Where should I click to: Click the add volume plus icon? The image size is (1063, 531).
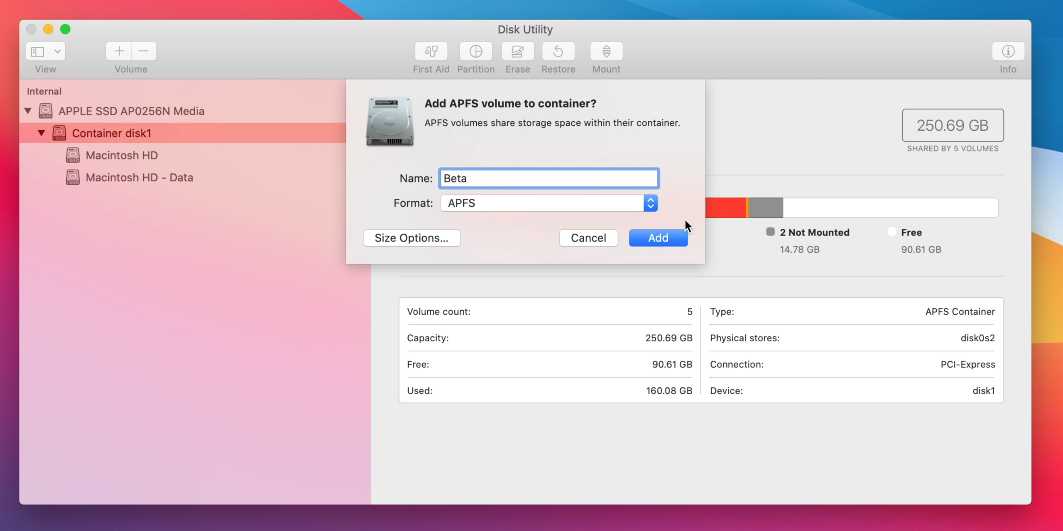[x=119, y=51]
